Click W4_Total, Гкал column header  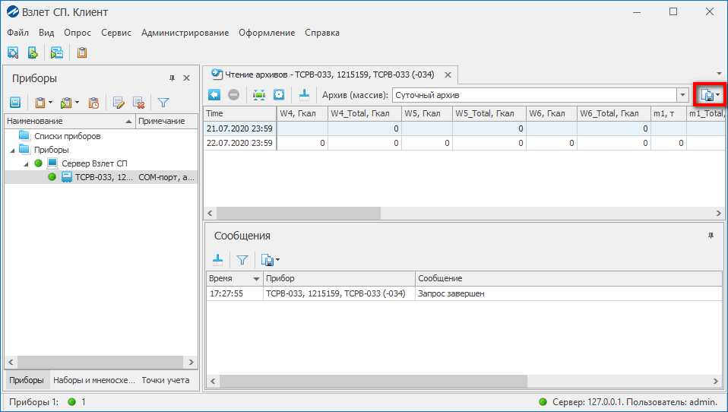click(365, 113)
